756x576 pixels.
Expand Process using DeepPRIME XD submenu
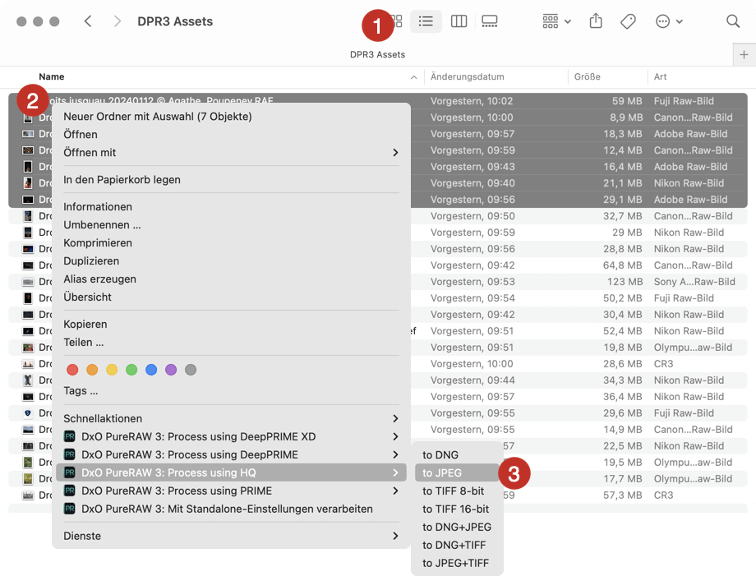point(231,436)
